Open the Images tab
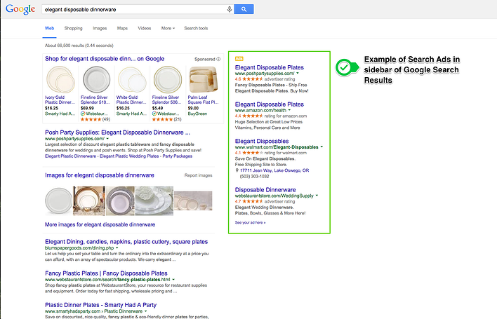 pos(100,28)
